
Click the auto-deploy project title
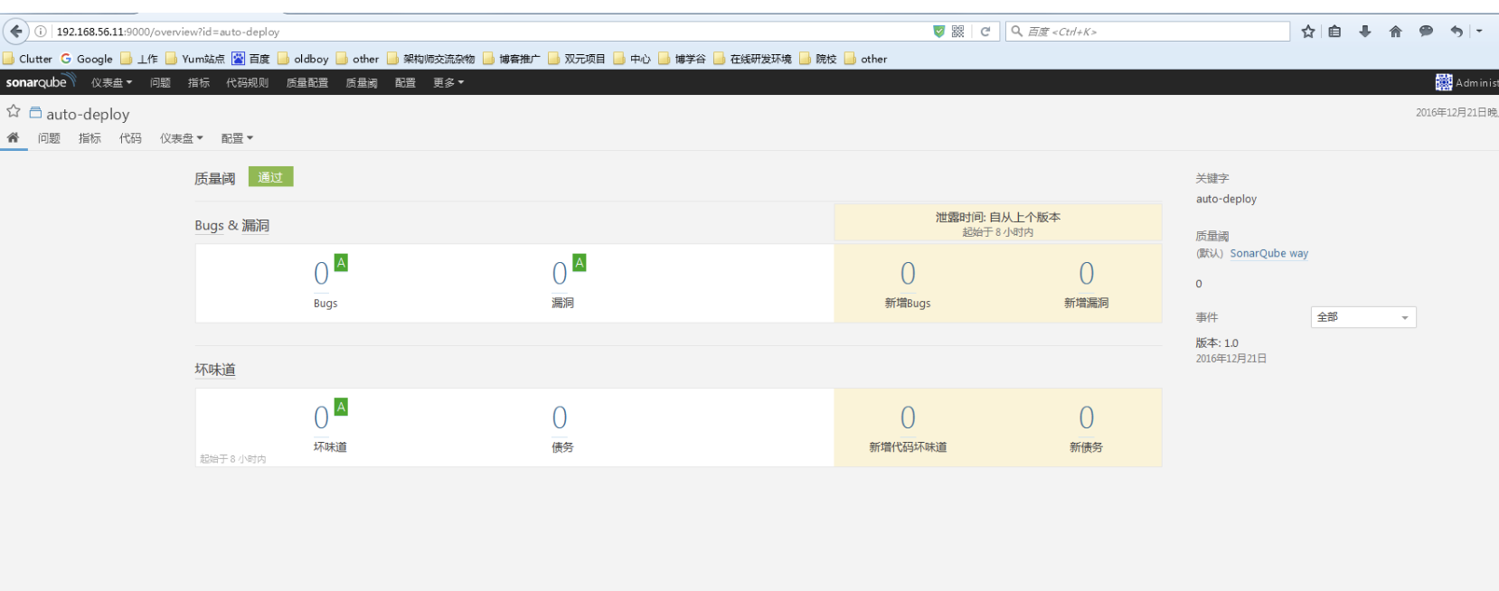[x=88, y=114]
